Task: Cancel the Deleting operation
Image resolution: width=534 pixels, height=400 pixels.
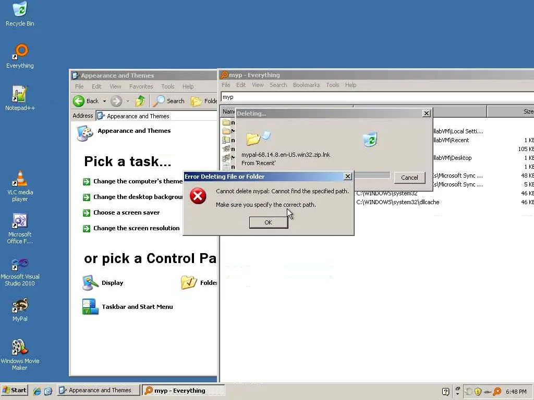Action: [x=409, y=178]
